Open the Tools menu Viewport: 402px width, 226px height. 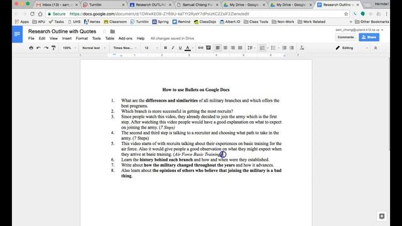tap(96, 38)
